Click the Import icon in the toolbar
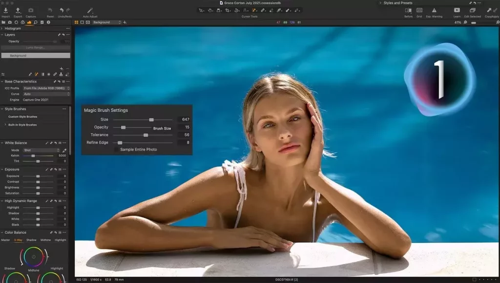The image size is (500, 283). pyautogui.click(x=5, y=10)
